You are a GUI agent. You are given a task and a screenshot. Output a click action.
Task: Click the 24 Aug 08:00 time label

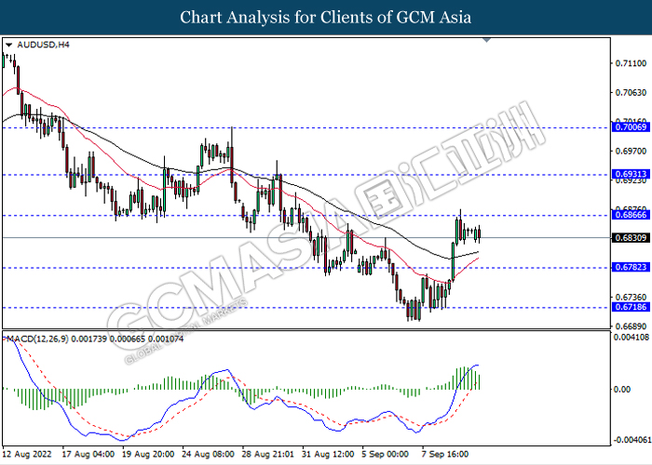tap(208, 454)
